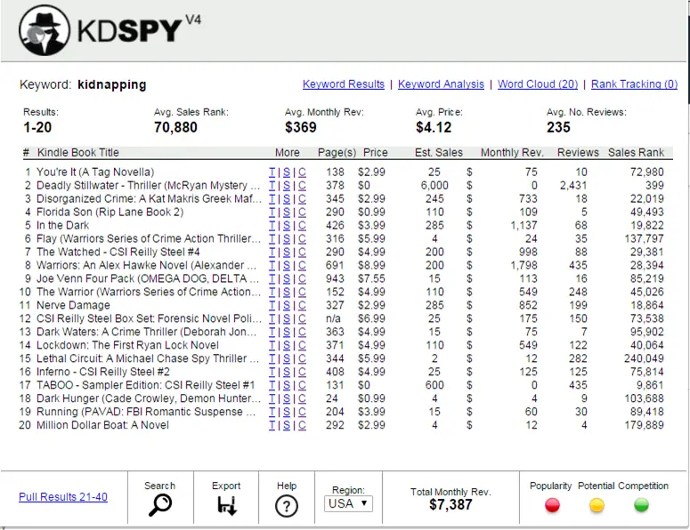Click T link for The Watched row

[272, 253]
